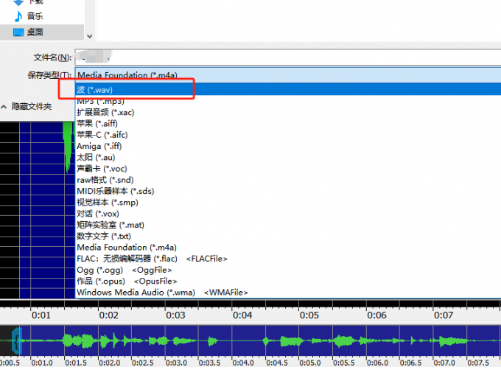Click the 0:07 mark on timeline ruler

(x=444, y=315)
